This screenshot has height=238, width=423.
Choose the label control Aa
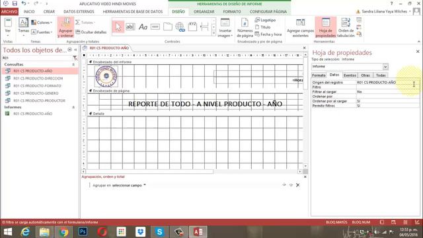[x=143, y=26]
